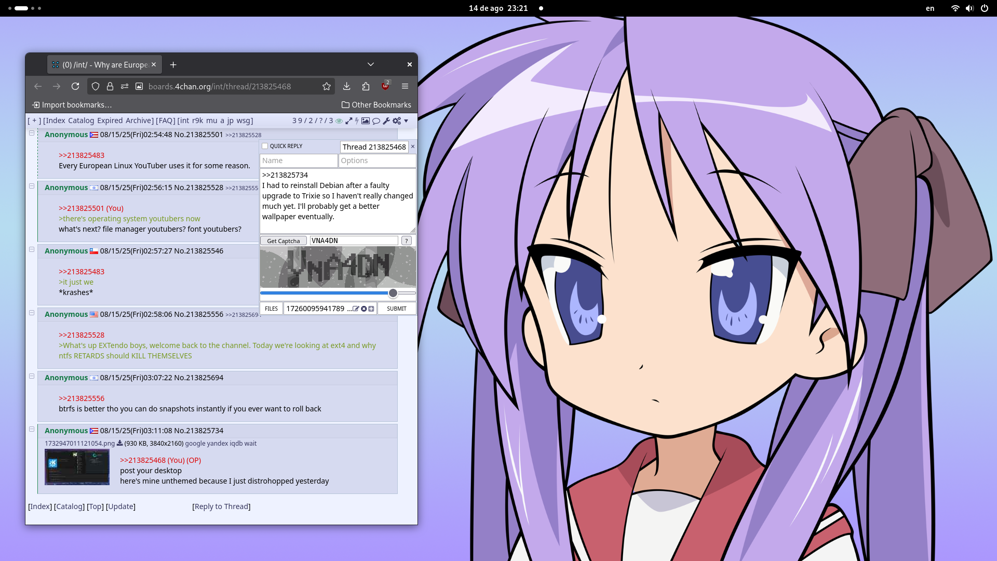Click Import bookmarks in the toolbar
The height and width of the screenshot is (561, 997).
pos(72,105)
